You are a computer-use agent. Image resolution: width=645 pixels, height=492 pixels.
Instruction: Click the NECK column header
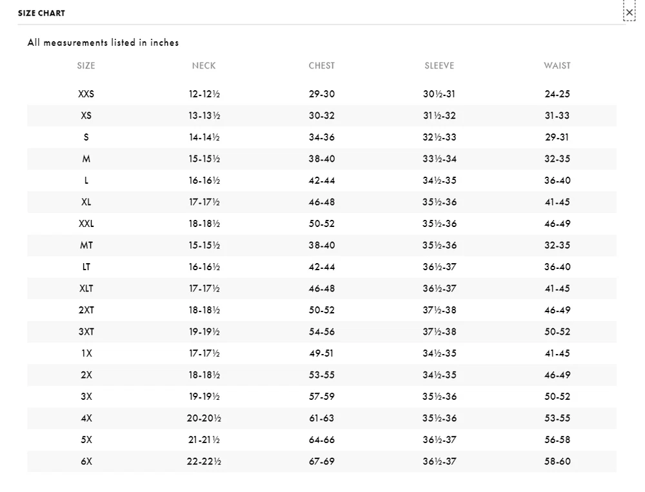click(204, 66)
